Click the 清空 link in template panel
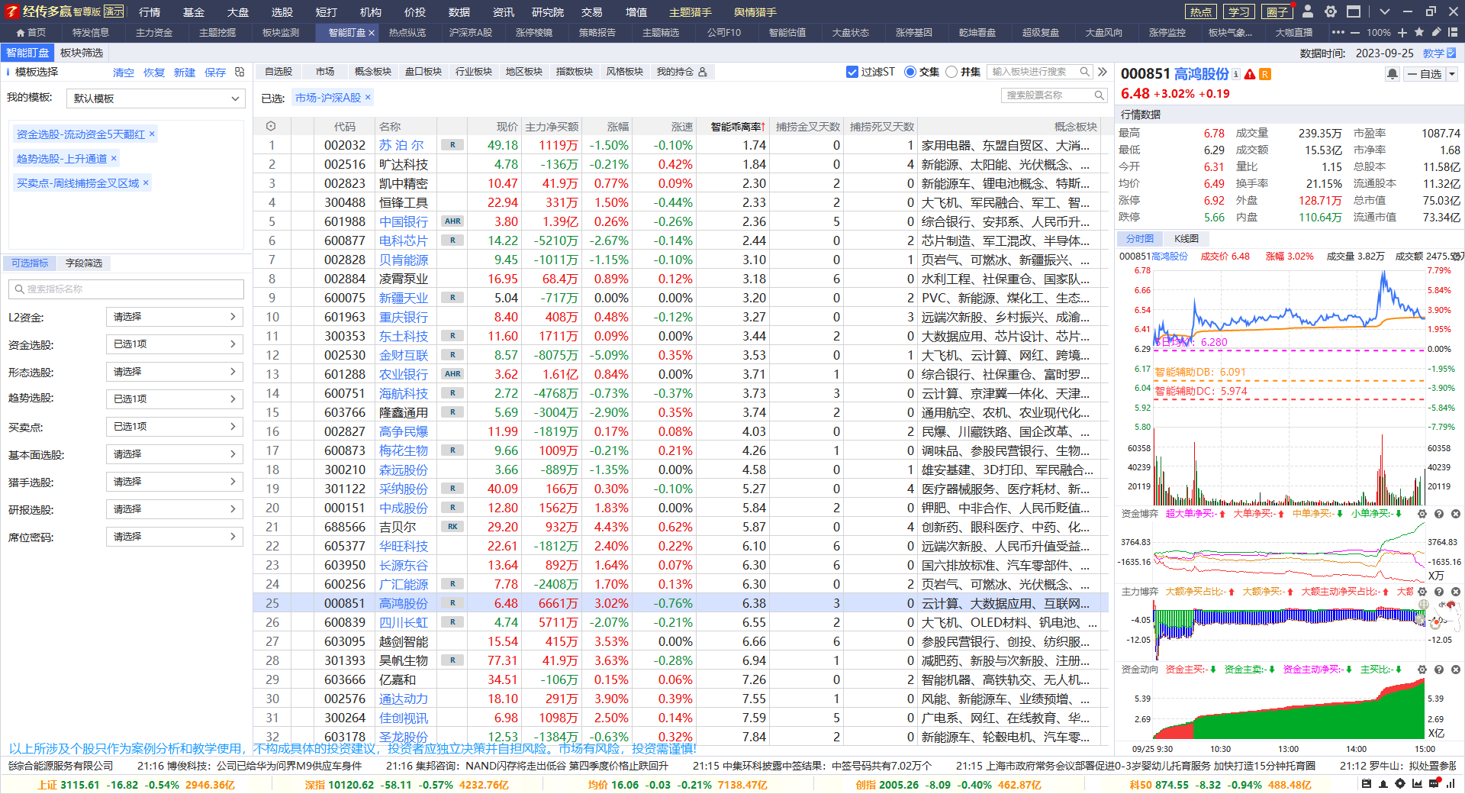Viewport: 1465px width, 794px height. point(124,73)
